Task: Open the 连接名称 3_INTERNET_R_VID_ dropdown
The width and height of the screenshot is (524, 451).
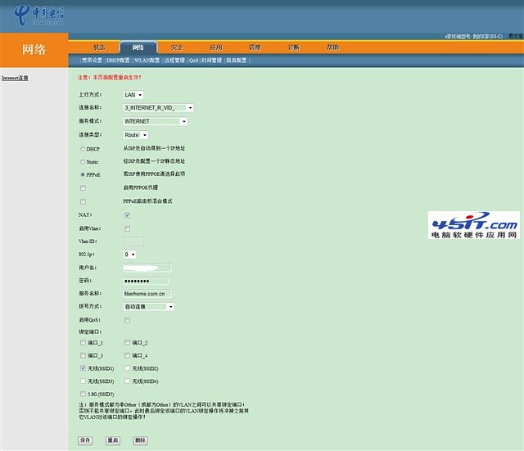Action: click(158, 107)
